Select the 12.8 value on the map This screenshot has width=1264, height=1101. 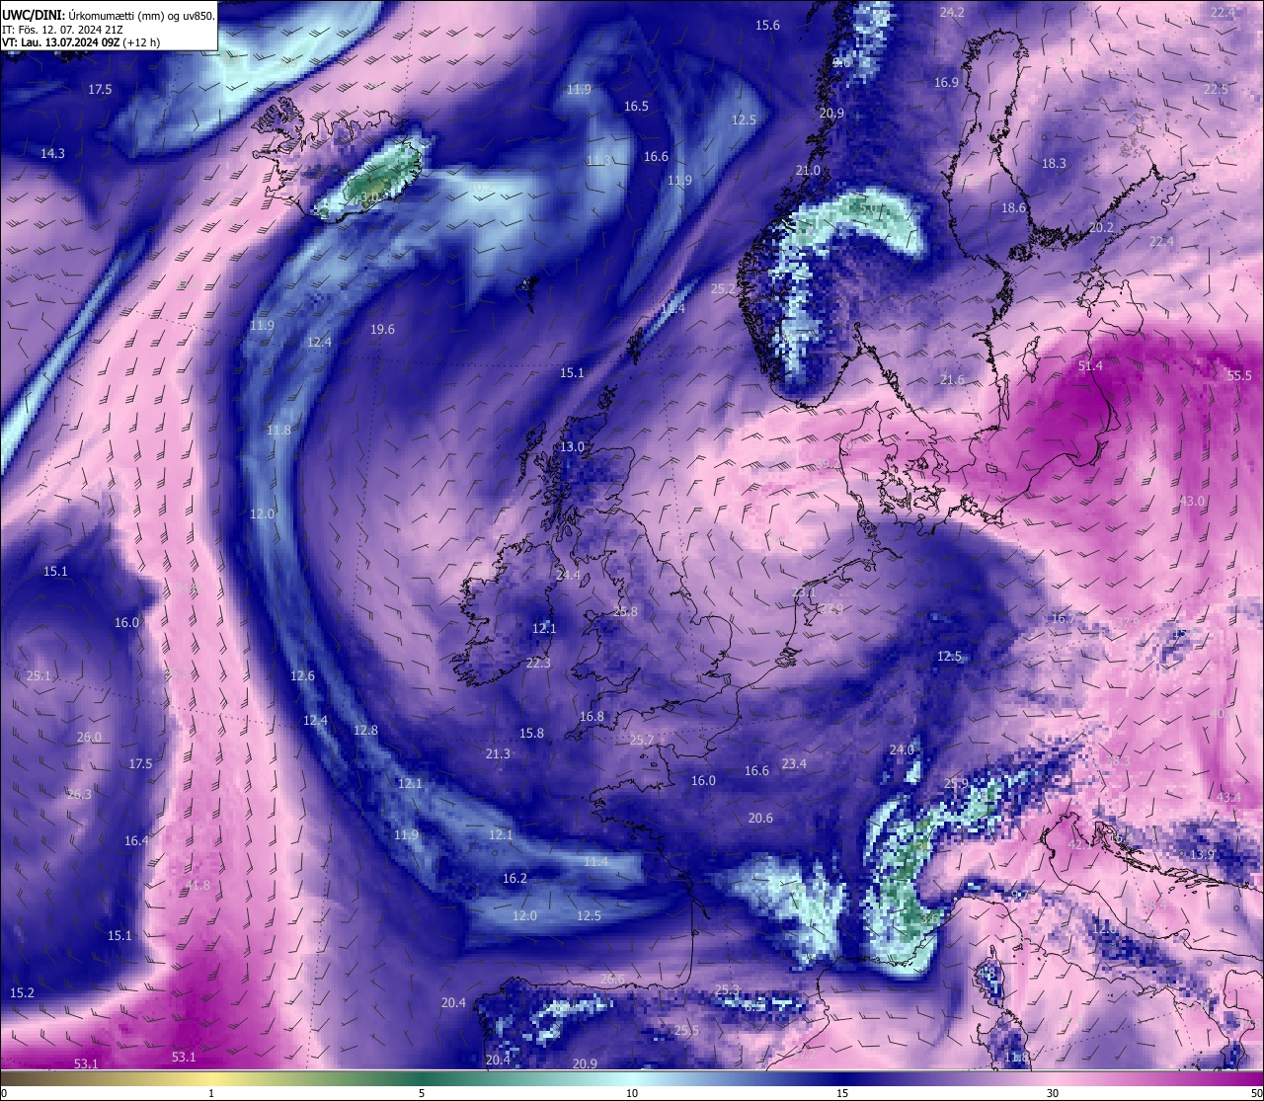click(x=365, y=730)
